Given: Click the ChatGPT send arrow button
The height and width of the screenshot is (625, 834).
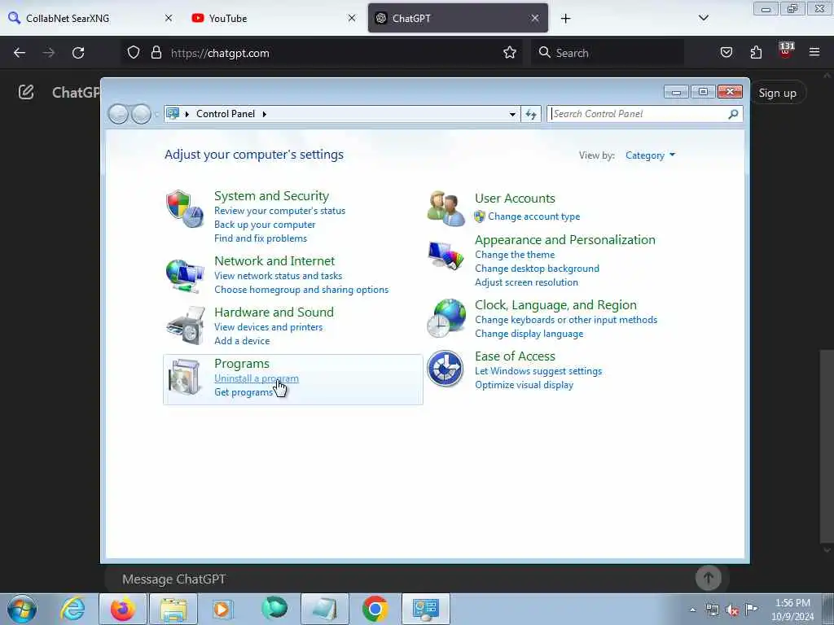Looking at the screenshot, I should 709,577.
